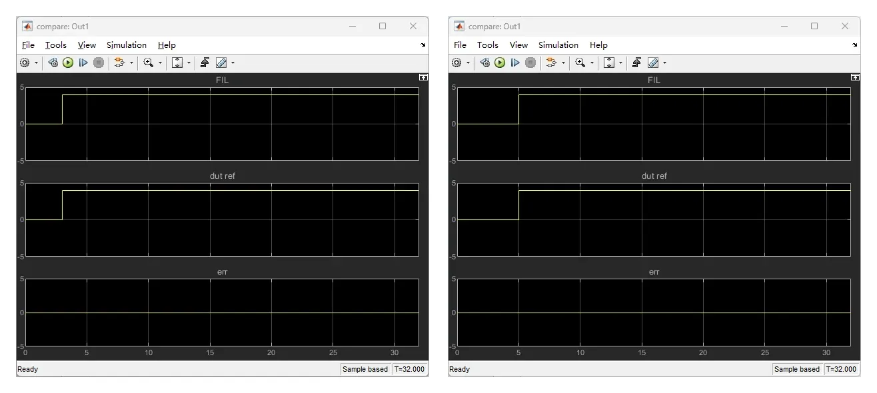Screen dimensions: 877x393
Task: Open Help menu in left scope window
Action: tap(167, 45)
